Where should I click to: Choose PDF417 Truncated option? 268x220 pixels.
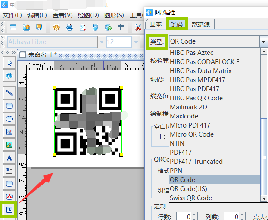pos(215,162)
